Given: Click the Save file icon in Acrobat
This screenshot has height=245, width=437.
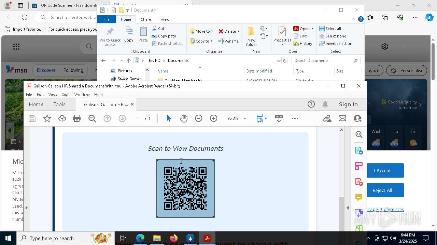Looking at the screenshot, I should click(32, 118).
